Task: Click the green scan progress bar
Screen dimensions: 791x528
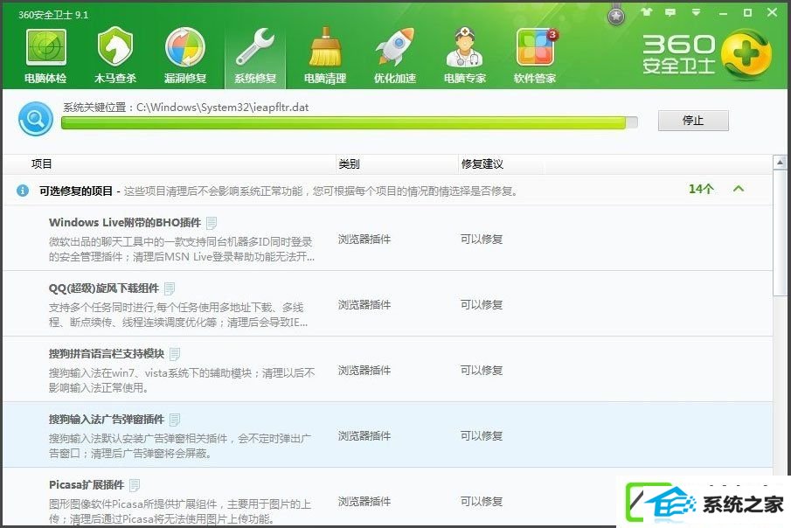Action: (349, 122)
